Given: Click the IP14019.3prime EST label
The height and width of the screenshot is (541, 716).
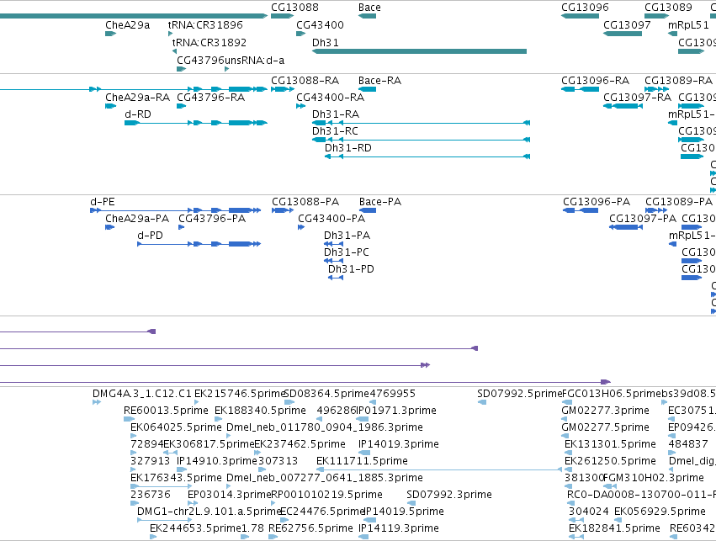Looking at the screenshot, I should (399, 445).
